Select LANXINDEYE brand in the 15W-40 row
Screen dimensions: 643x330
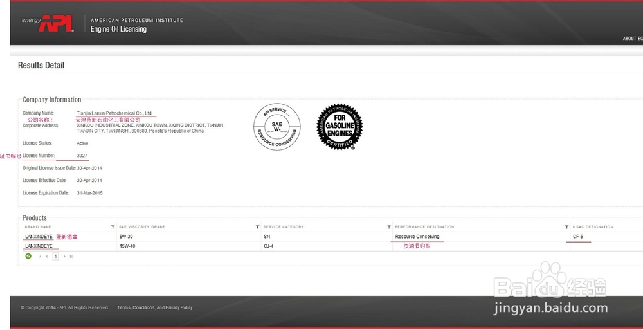coord(39,246)
